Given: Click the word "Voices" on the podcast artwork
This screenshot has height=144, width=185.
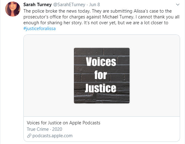Looking at the screenshot, I should point(101,62).
